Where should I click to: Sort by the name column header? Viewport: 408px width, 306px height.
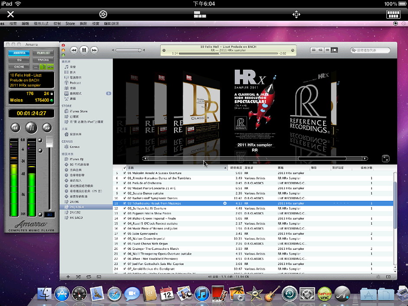coord(177,167)
